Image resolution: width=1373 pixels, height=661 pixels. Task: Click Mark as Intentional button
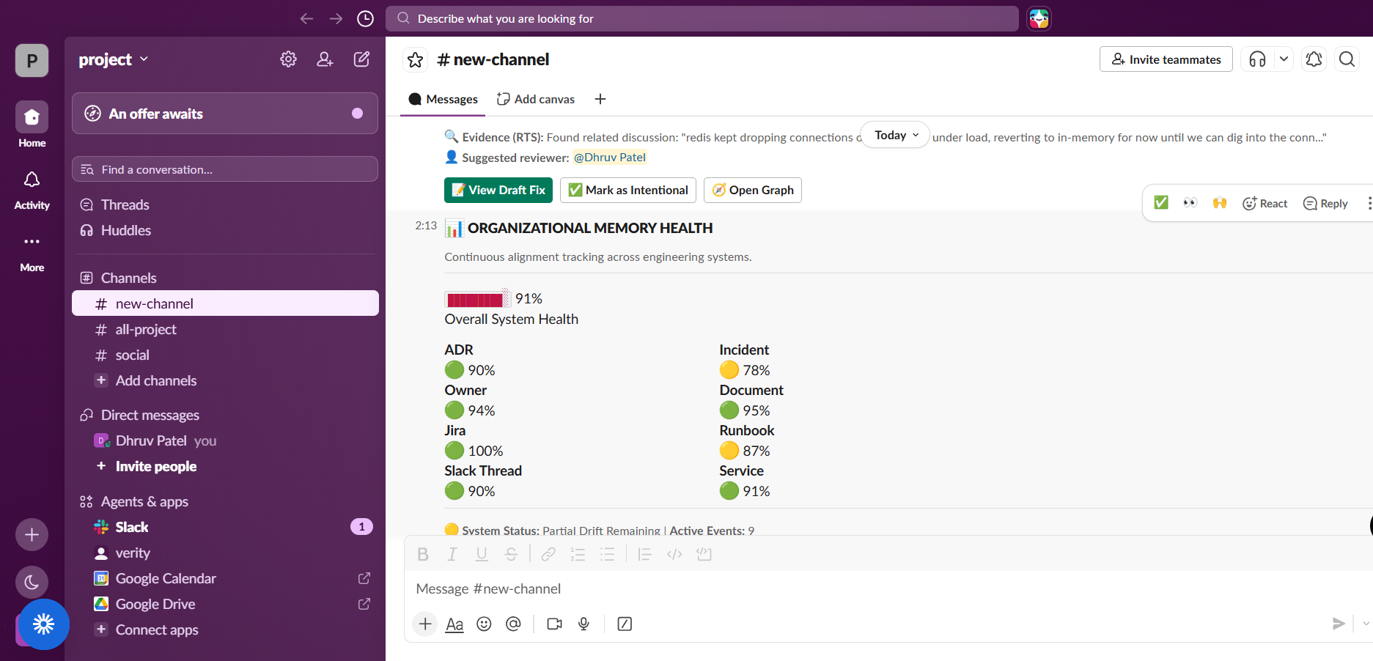pyautogui.click(x=628, y=190)
